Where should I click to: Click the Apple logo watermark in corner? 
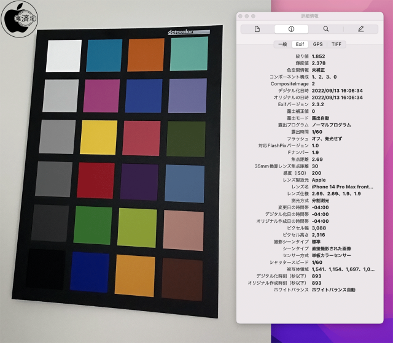(15, 18)
